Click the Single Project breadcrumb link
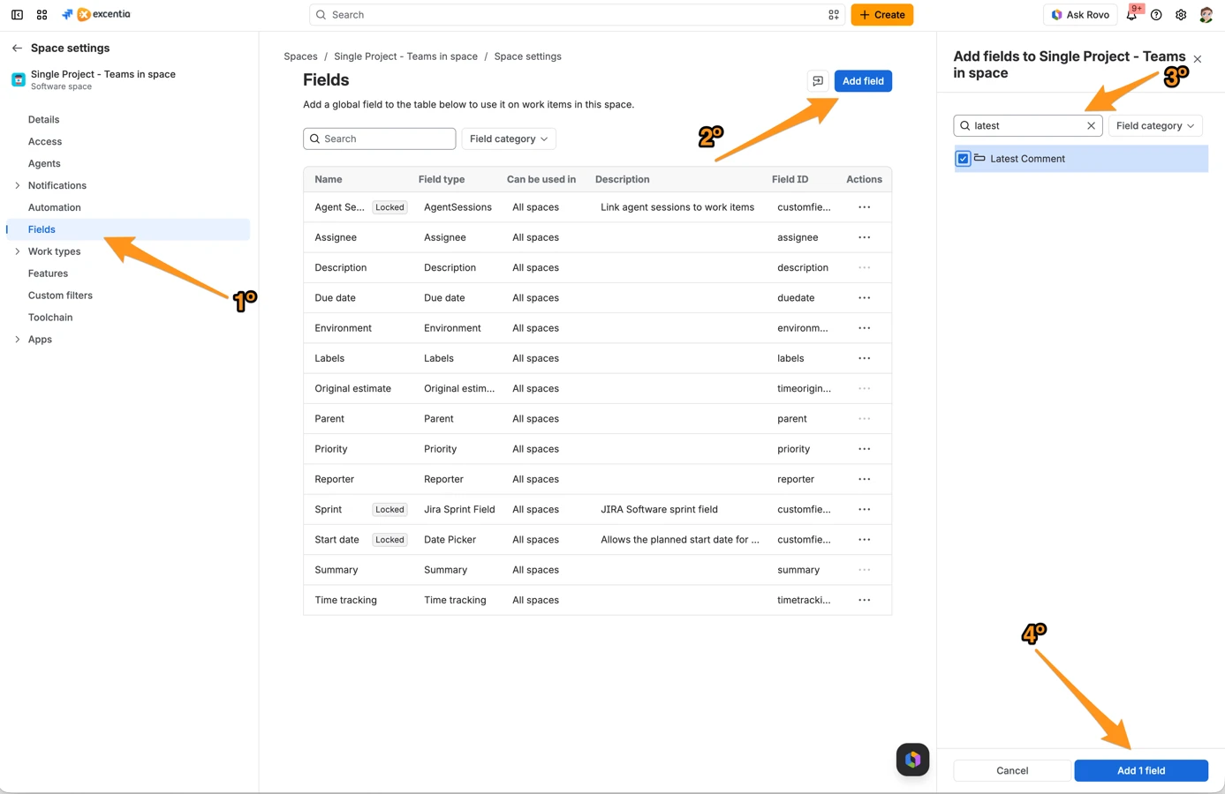Viewport: 1225px width, 794px height. (405, 56)
